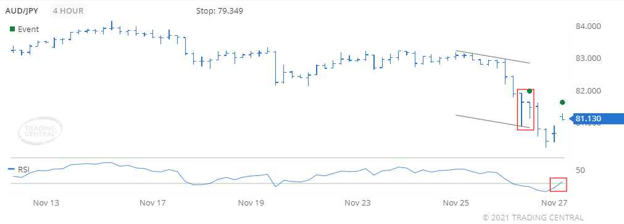624x224 pixels.
Task: Select the 4 HOUR timeframe label
Action: point(69,10)
